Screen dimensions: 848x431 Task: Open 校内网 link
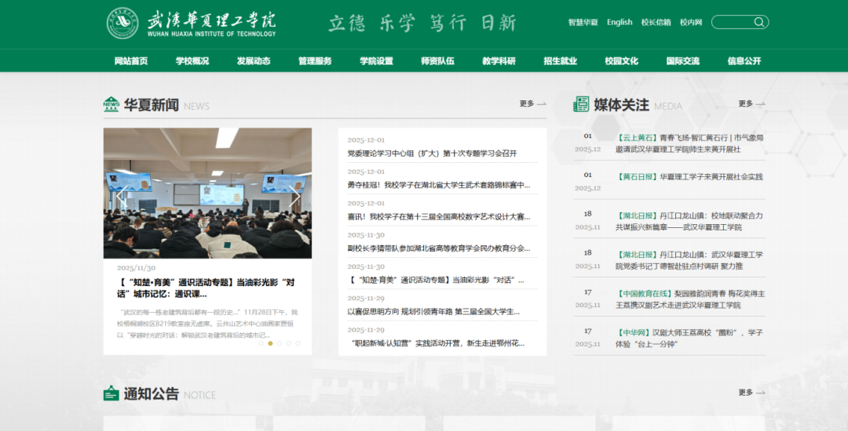click(691, 22)
